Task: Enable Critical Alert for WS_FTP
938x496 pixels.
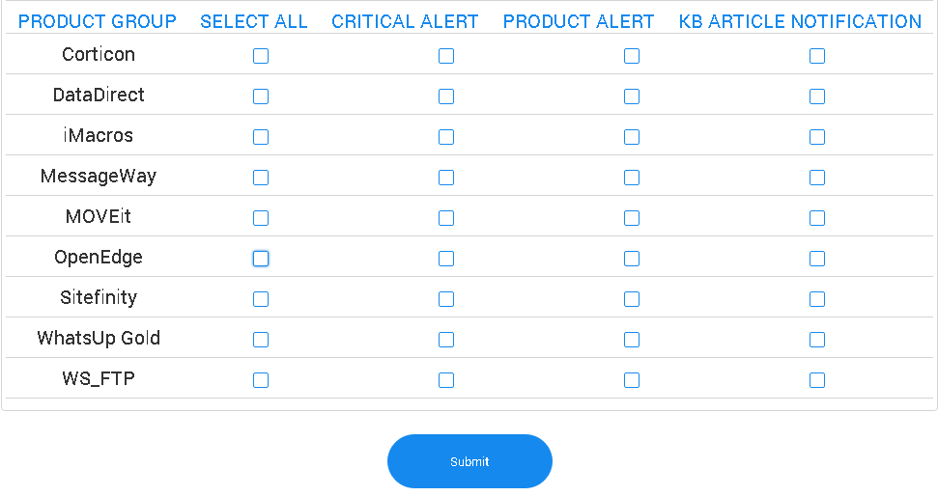Action: [446, 380]
